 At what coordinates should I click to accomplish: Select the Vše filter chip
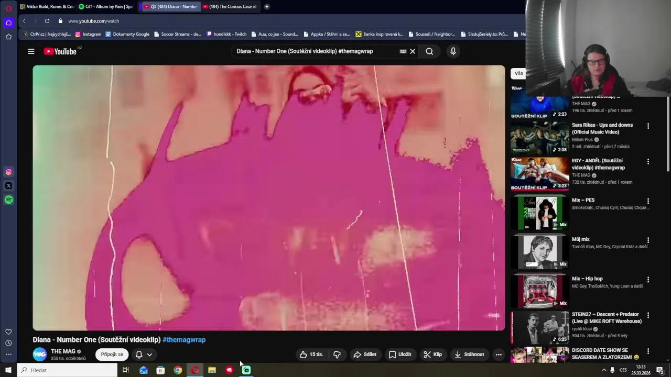(x=518, y=73)
